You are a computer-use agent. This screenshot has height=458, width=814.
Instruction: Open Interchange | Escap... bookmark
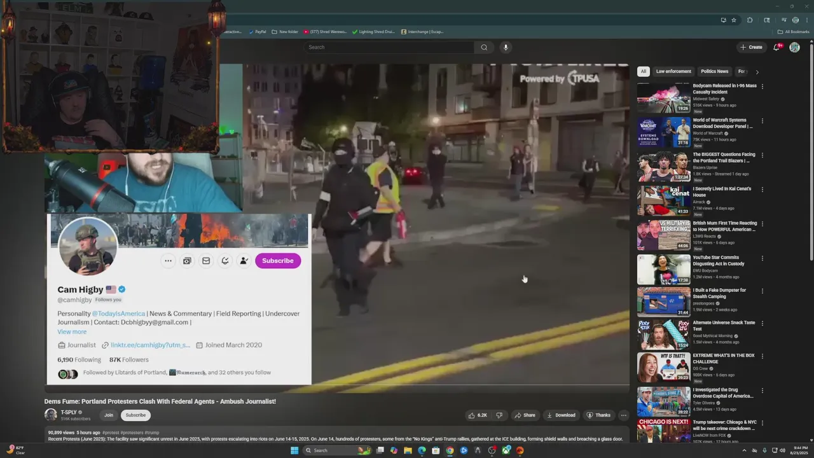point(422,32)
